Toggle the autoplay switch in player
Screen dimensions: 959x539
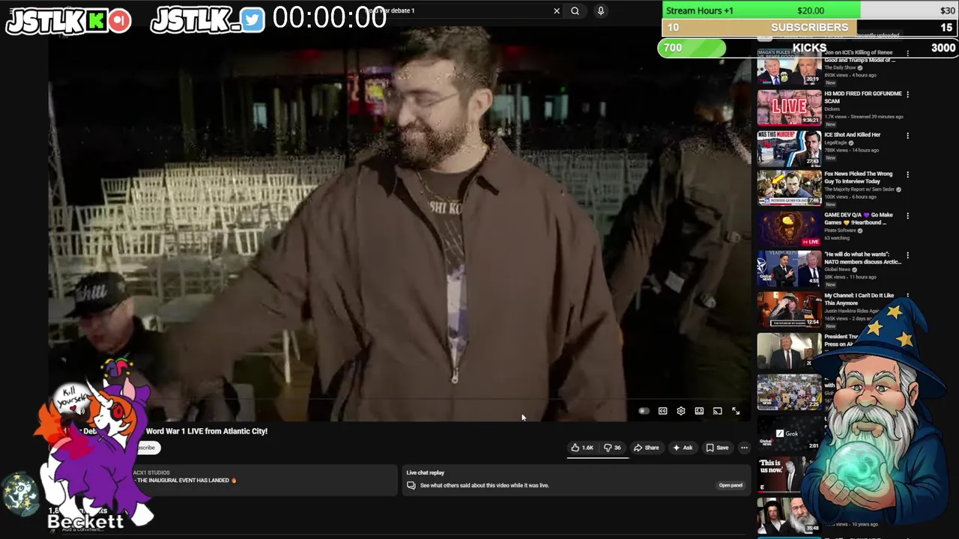click(x=644, y=411)
